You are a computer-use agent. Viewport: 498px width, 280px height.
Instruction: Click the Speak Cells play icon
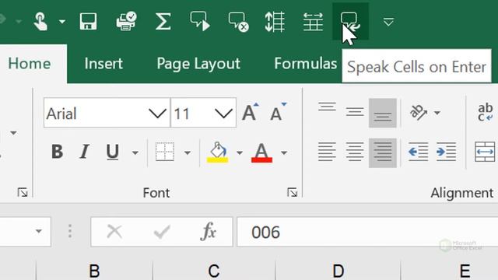click(200, 21)
